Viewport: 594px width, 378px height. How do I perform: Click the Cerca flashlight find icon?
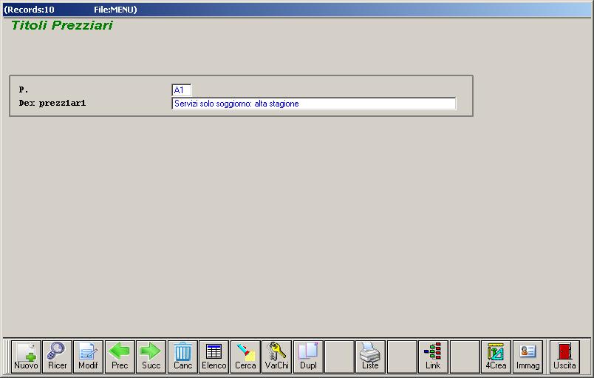(245, 357)
